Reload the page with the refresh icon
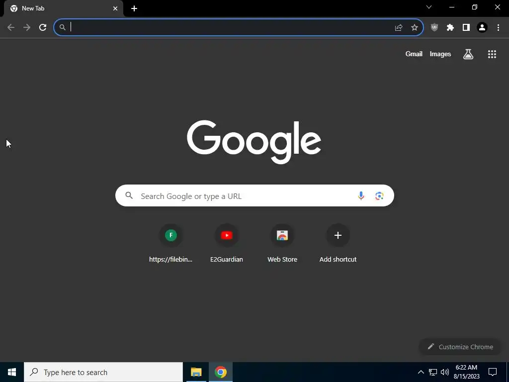 [x=43, y=27]
